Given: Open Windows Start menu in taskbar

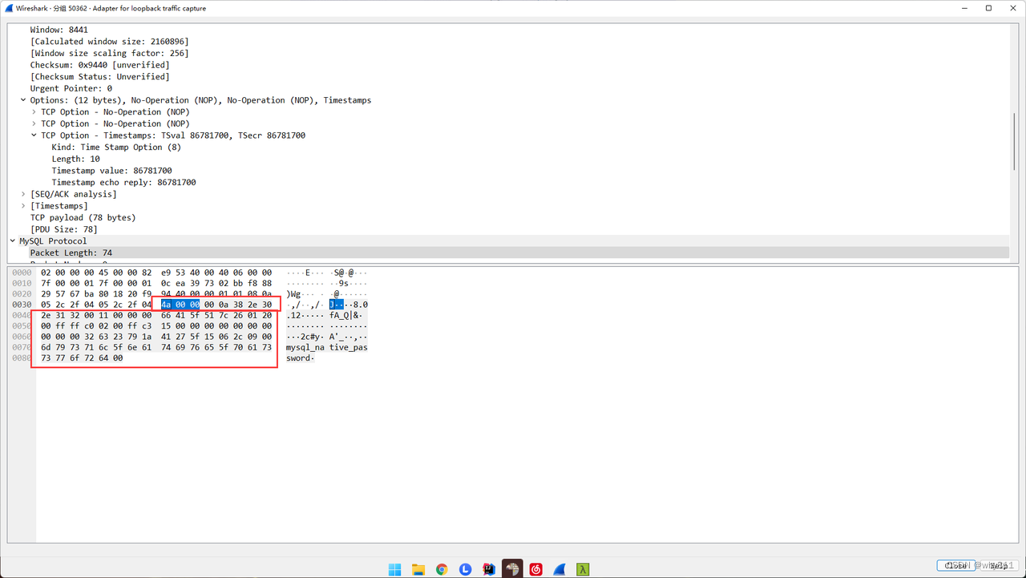Looking at the screenshot, I should point(394,569).
